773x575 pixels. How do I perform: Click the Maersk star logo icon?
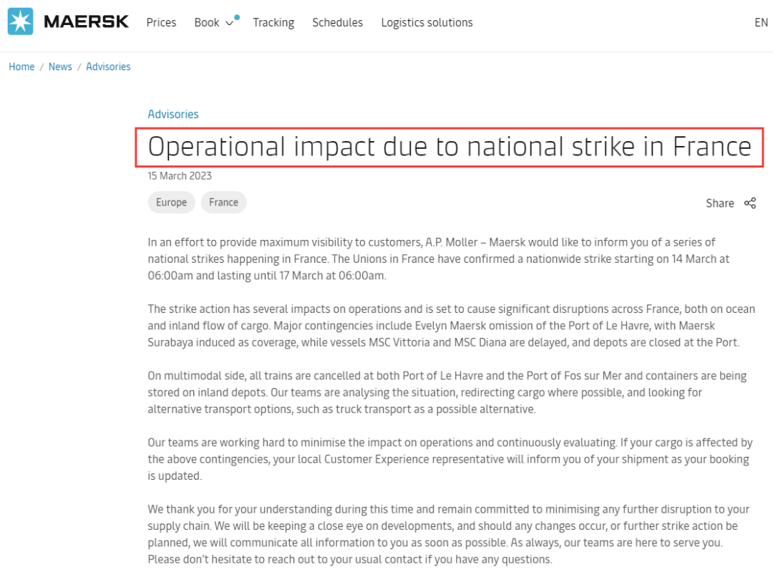point(20,21)
